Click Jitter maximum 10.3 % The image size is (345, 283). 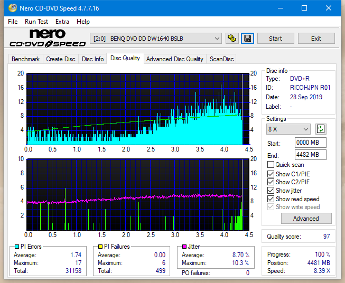pyautogui.click(x=241, y=263)
